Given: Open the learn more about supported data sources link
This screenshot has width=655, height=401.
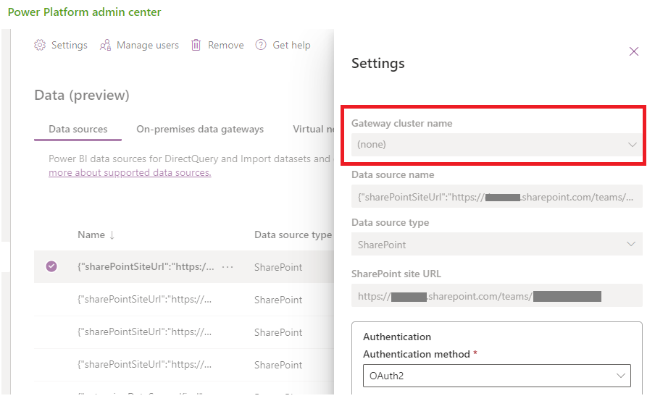Looking at the screenshot, I should [x=130, y=172].
